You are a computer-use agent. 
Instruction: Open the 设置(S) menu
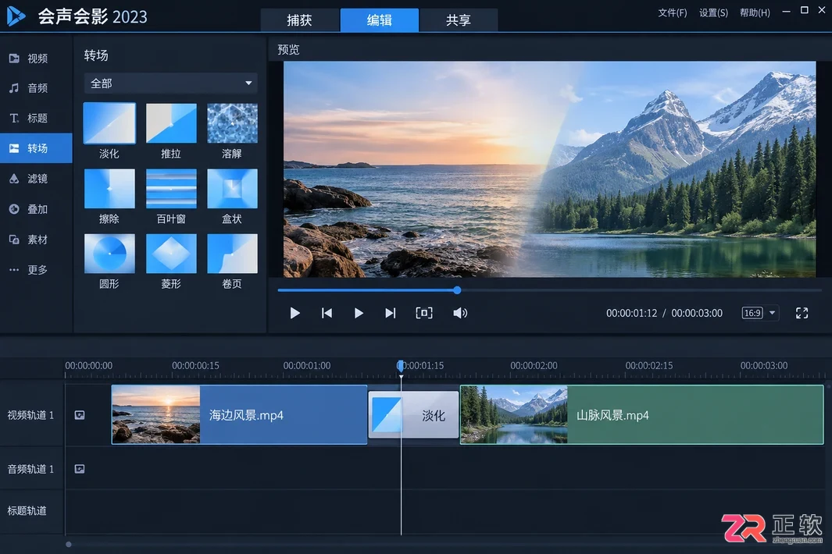(x=713, y=12)
